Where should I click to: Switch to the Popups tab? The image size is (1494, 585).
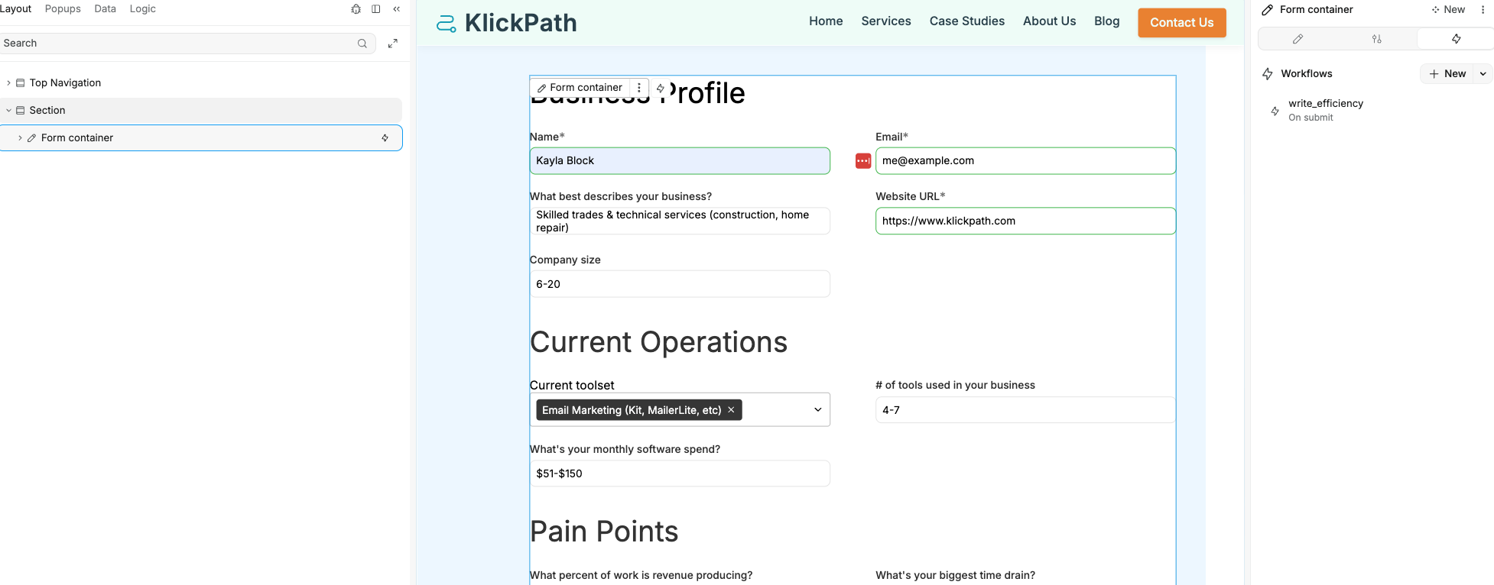click(x=63, y=9)
